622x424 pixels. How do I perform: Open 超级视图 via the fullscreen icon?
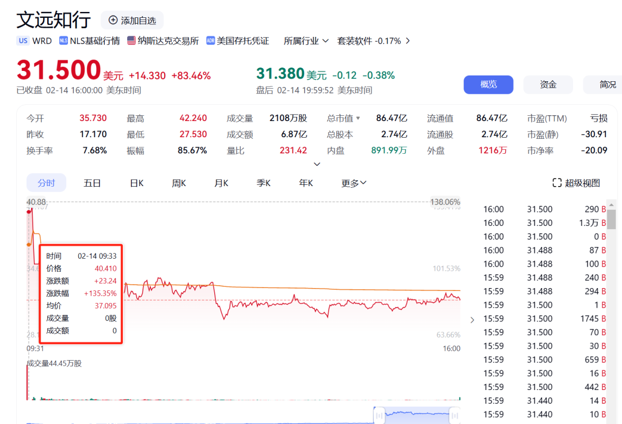pos(557,182)
